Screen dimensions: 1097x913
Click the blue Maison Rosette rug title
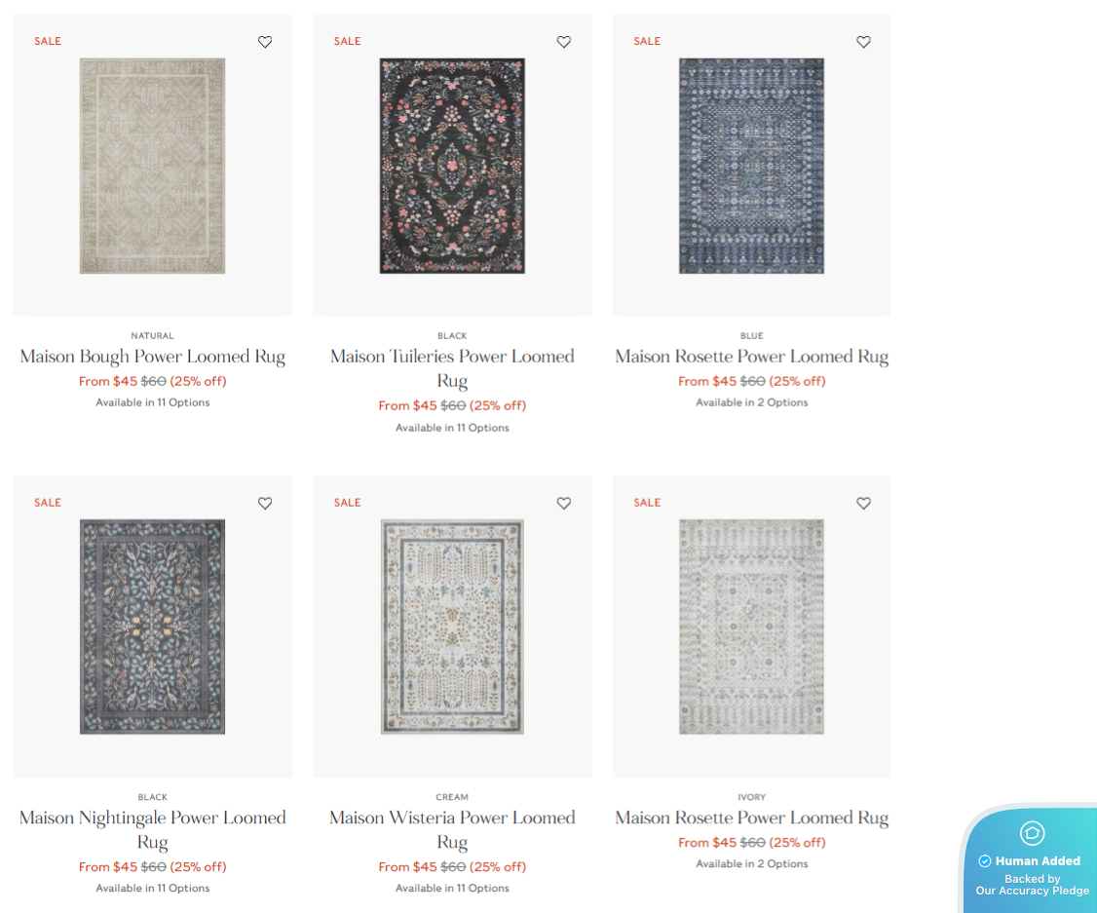(751, 357)
